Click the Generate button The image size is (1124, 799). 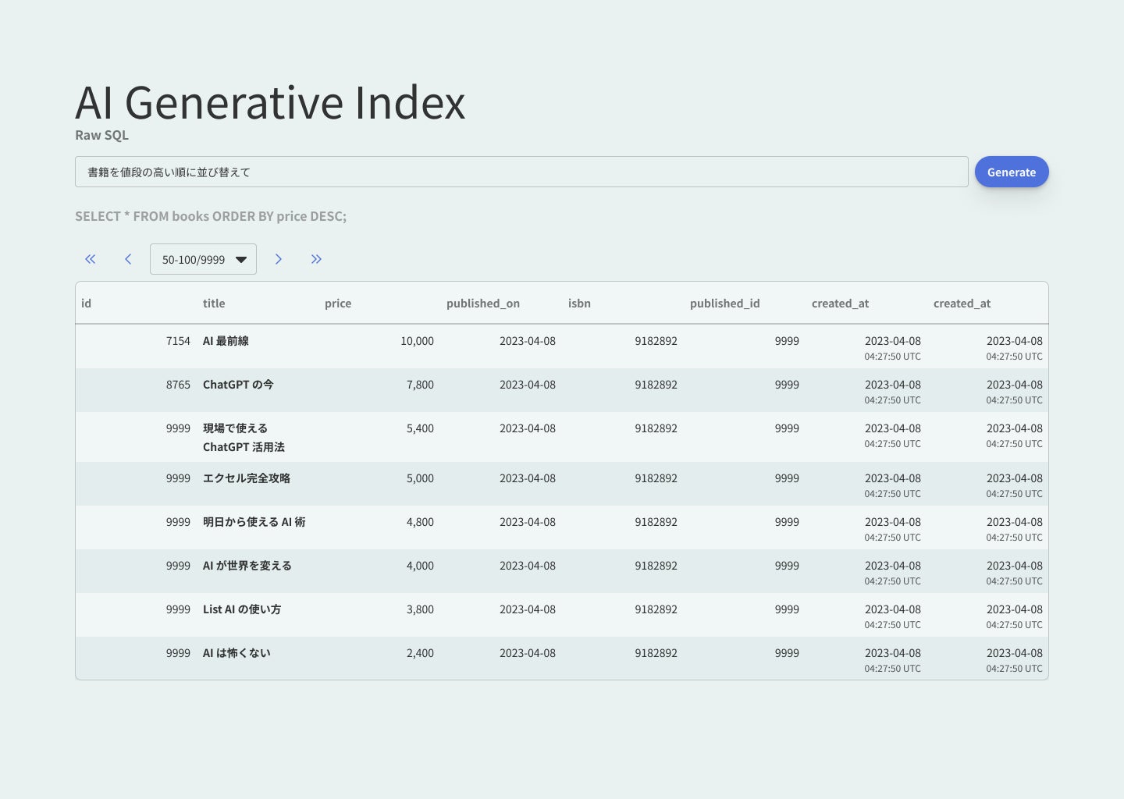click(1011, 172)
